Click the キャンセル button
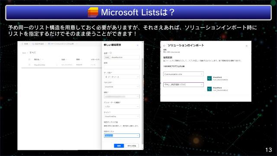 coord(132,146)
